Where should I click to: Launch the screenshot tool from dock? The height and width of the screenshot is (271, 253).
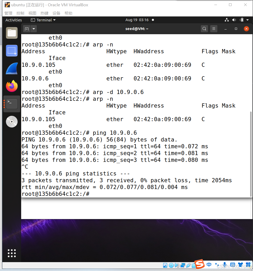(x=12, y=51)
